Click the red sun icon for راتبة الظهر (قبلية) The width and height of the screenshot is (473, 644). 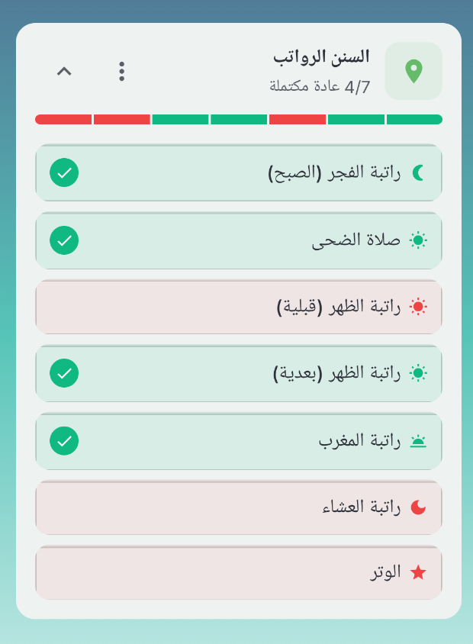tap(419, 307)
